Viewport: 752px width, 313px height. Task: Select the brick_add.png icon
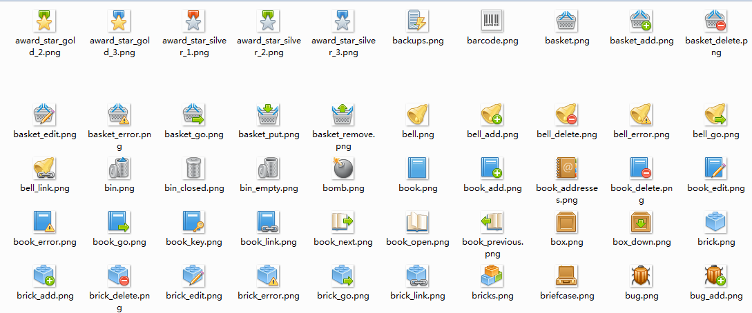(x=45, y=275)
